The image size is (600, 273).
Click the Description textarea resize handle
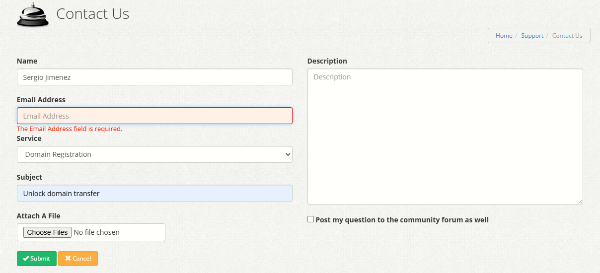pyautogui.click(x=580, y=201)
